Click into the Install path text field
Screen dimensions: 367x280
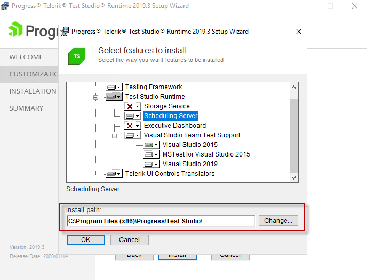point(161,221)
